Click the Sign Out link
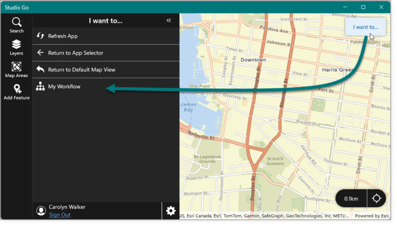Image resolution: width=397 pixels, height=226 pixels. point(60,215)
